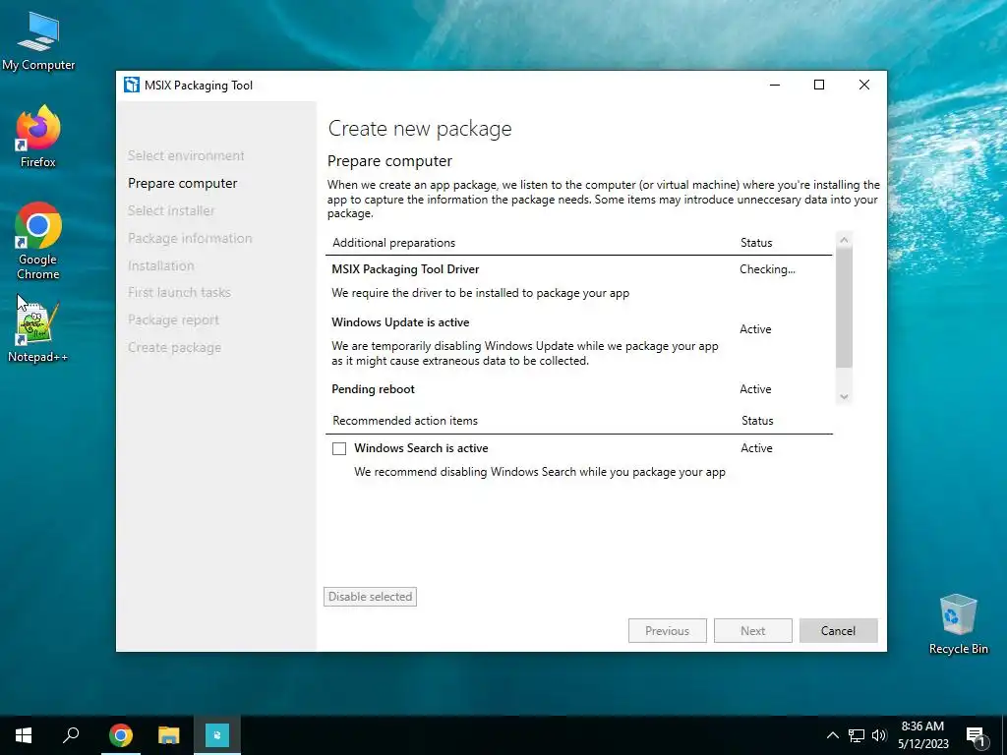This screenshot has width=1007, height=755.
Task: Open the Windows Start menu
Action: 24,735
